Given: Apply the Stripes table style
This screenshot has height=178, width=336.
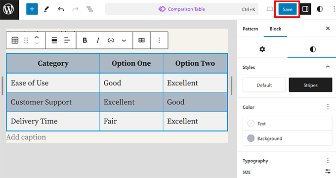Looking at the screenshot, I should [310, 85].
